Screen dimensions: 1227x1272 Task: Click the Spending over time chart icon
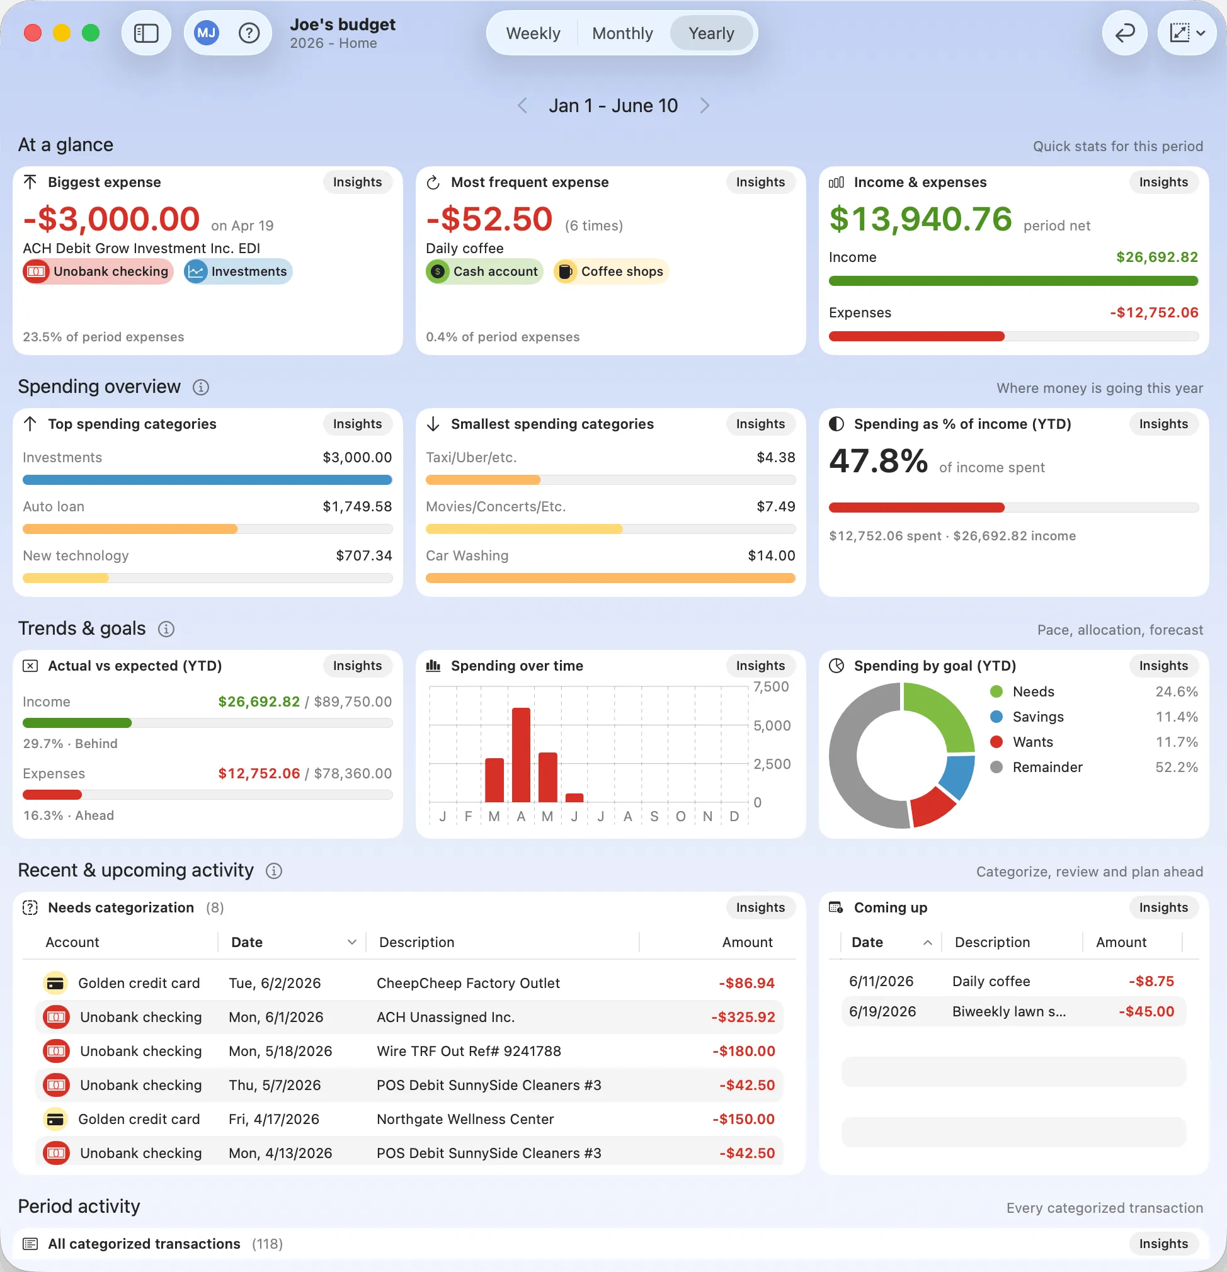click(x=433, y=666)
